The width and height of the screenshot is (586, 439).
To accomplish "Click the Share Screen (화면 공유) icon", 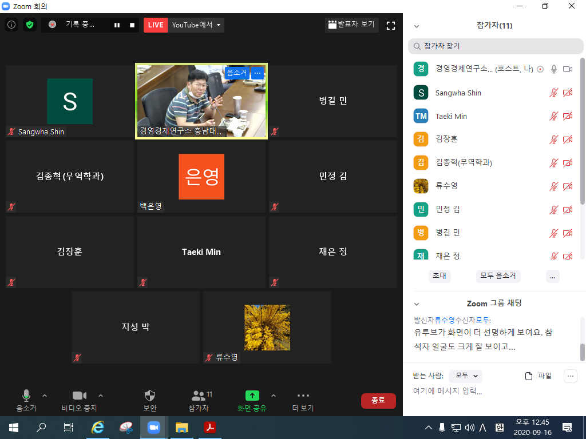I will coord(252,396).
